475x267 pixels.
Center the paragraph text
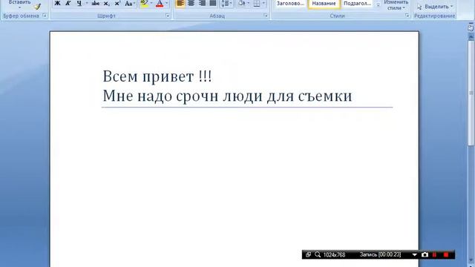(191, 4)
